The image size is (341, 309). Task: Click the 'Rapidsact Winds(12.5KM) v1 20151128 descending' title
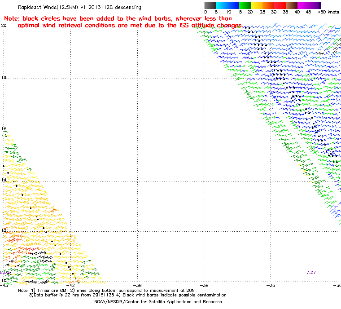pyautogui.click(x=79, y=7)
